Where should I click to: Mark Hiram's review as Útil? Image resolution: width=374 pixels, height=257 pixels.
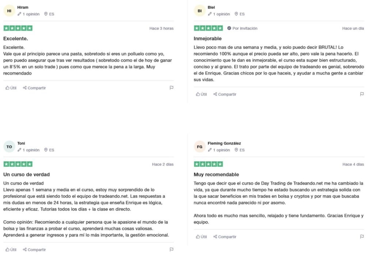point(11,88)
